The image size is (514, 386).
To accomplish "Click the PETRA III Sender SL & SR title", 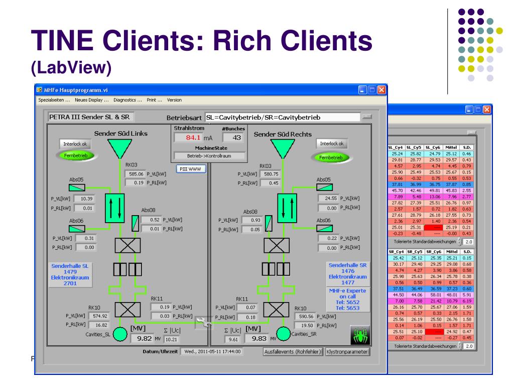I will coord(89,117).
